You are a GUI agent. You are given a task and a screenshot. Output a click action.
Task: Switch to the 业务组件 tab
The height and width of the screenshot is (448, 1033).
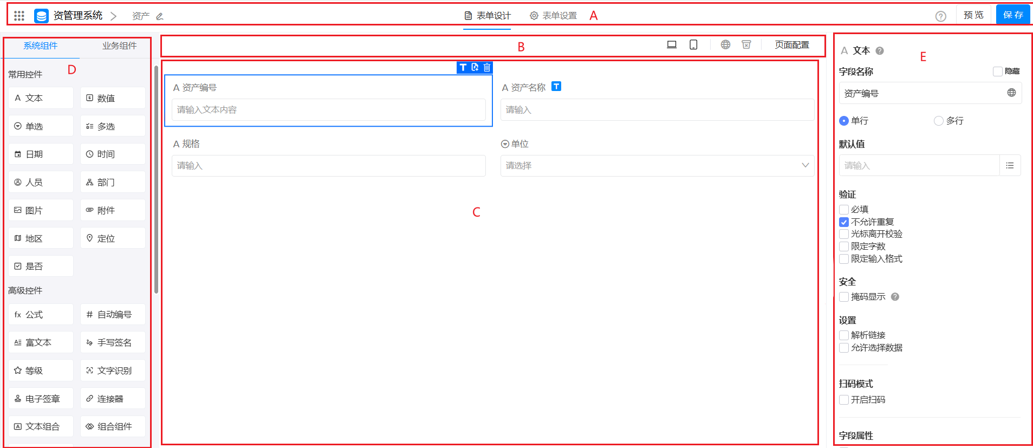click(x=119, y=46)
